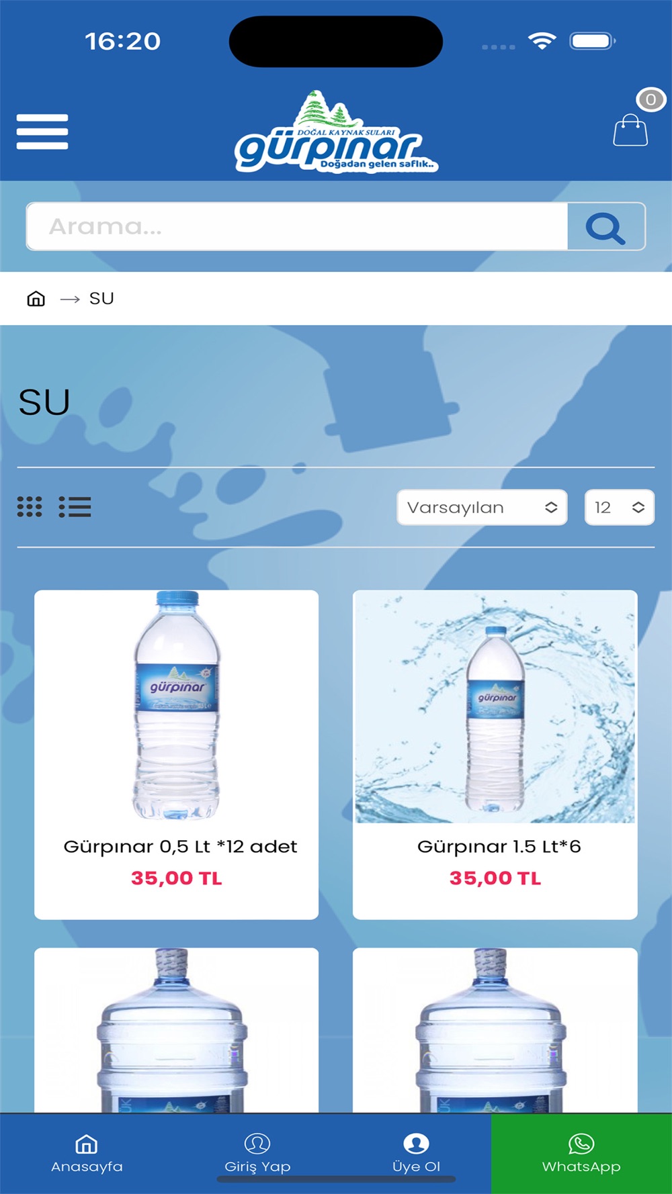Open the hamburger menu

[42, 132]
